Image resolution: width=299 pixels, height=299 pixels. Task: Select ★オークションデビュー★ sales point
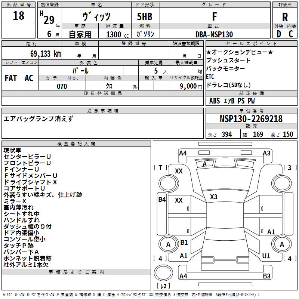[x=240, y=52]
